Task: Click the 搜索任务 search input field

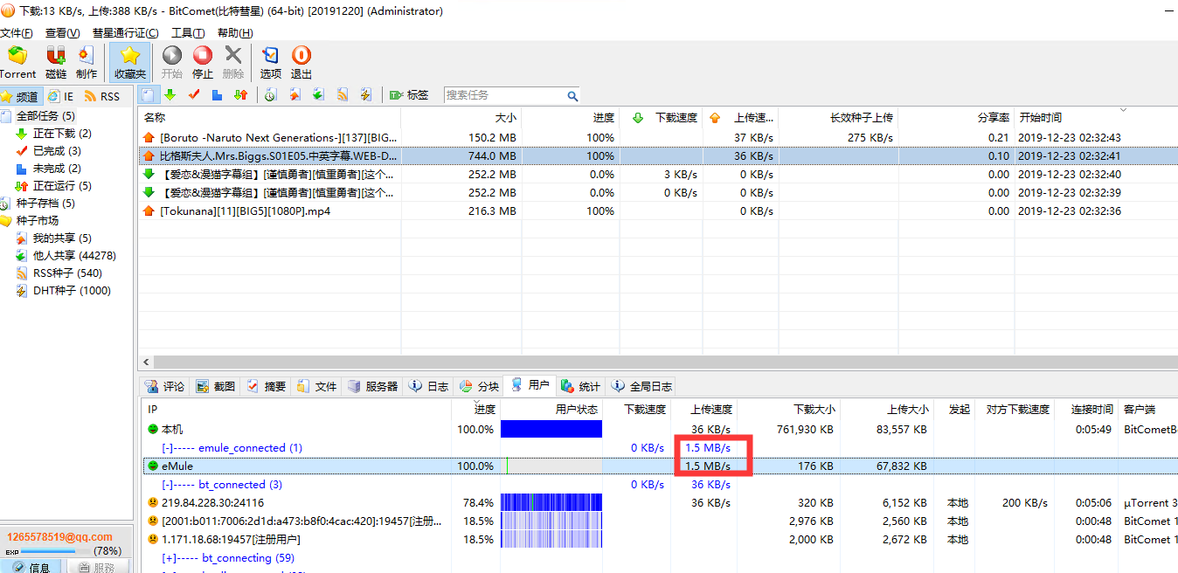Action: point(505,95)
